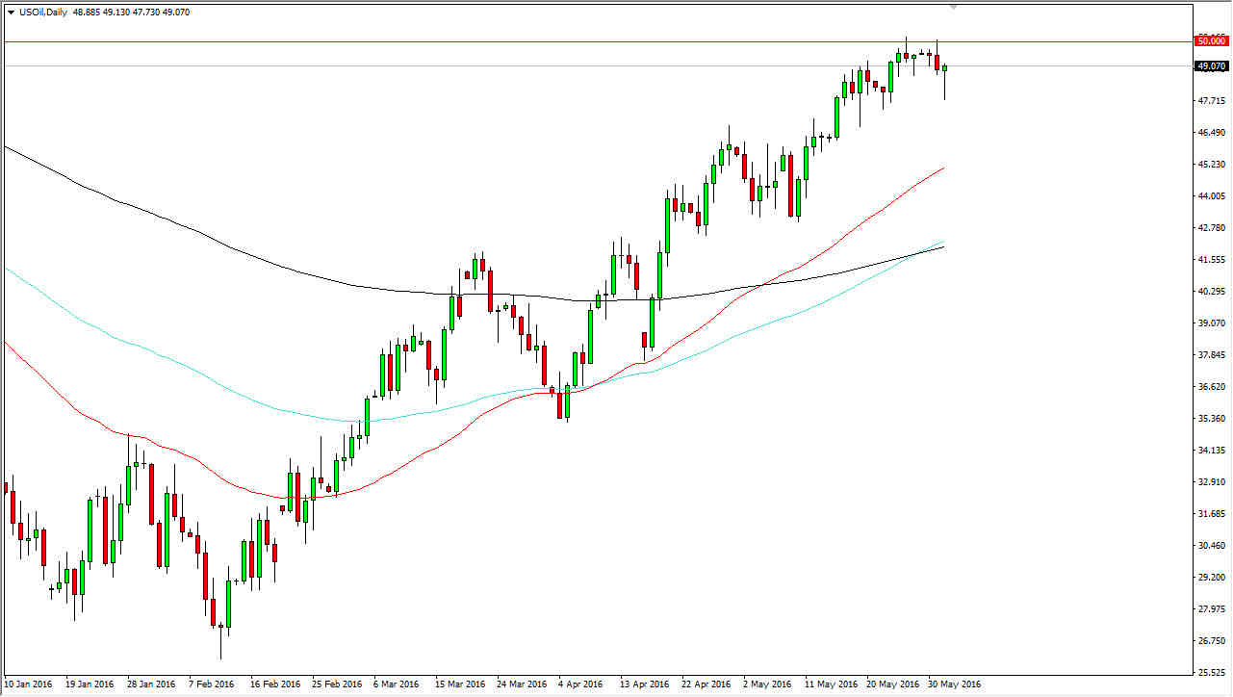Click the 28 Jan 2016 date label
Viewport: 1233px width, 697px height.
tap(151, 684)
